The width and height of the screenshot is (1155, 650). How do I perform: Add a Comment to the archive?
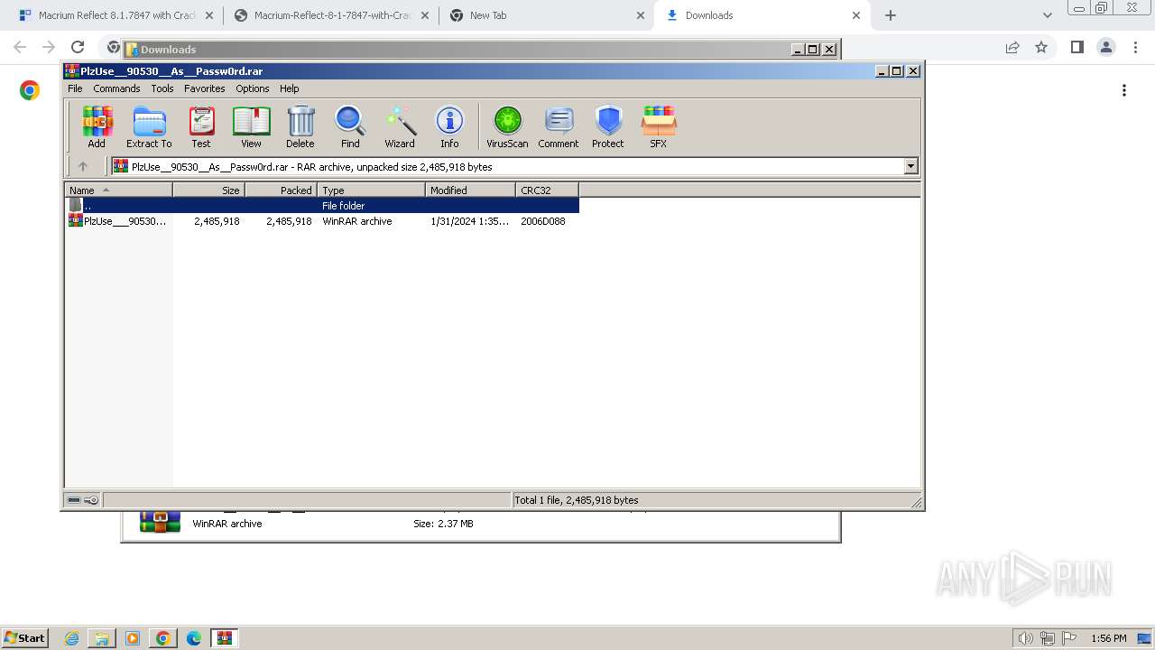coord(559,126)
